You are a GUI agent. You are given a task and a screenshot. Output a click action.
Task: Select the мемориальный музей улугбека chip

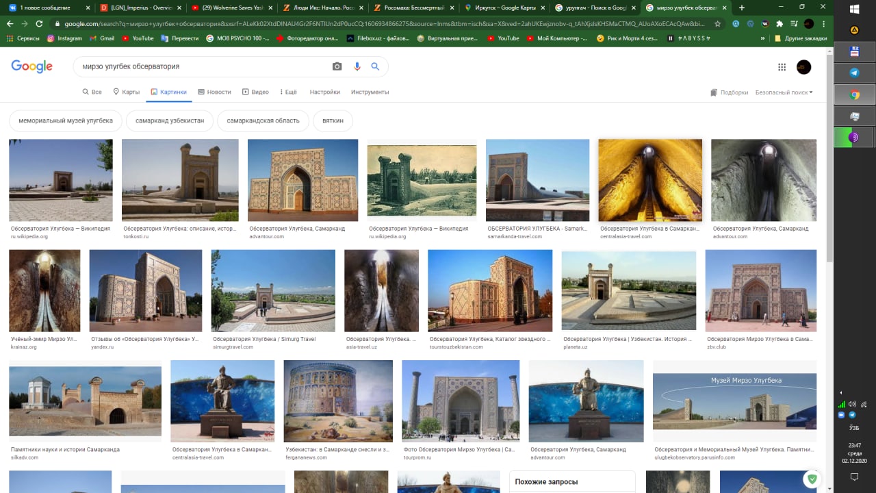click(66, 121)
